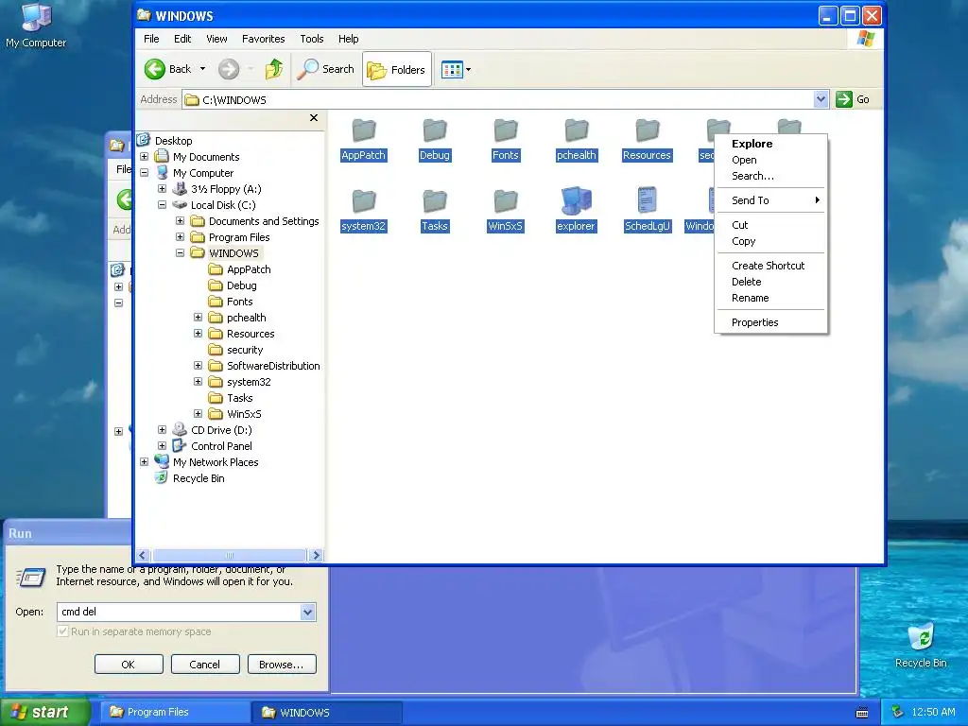Open Send To submenu in context menu

tap(770, 200)
